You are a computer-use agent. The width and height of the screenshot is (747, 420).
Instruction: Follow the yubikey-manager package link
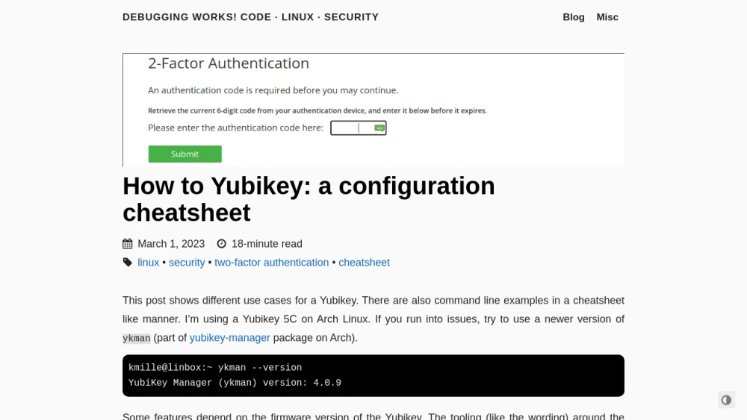click(x=229, y=338)
